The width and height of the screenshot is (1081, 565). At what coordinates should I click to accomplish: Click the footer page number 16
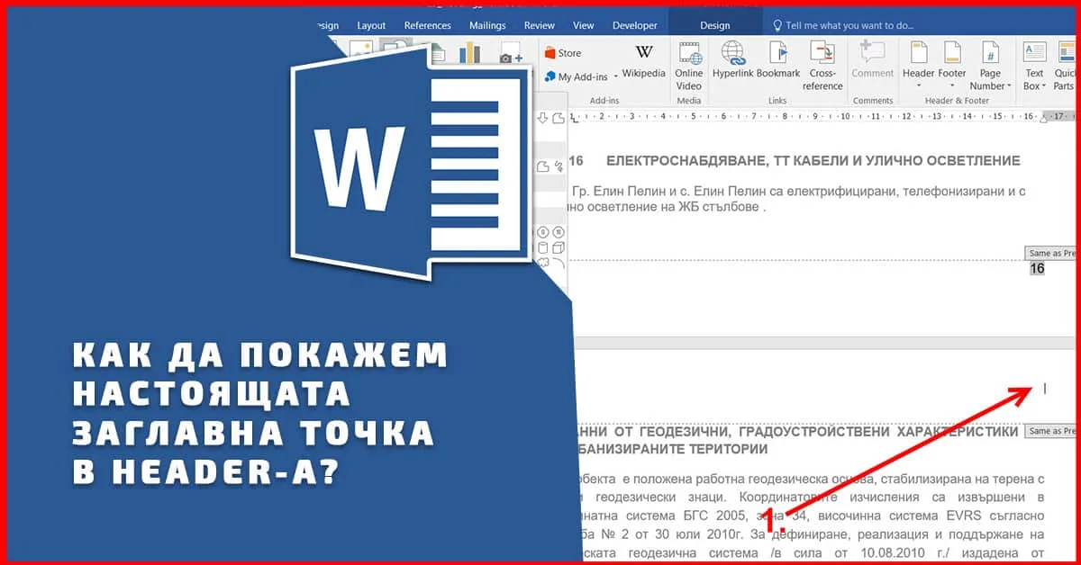click(x=1037, y=268)
